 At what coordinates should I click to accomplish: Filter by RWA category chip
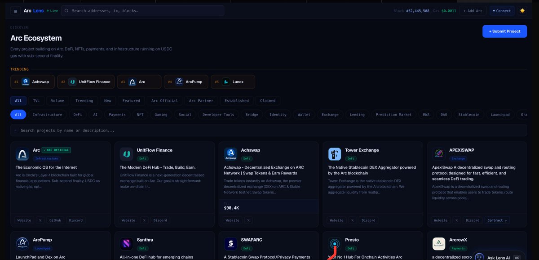(x=426, y=115)
